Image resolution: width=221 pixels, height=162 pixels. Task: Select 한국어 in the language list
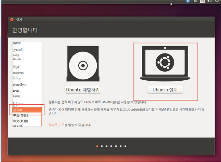pos(27,110)
